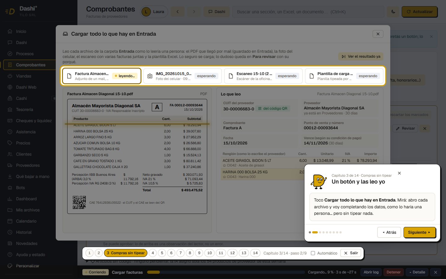Open Inicio from the sidebar
Screen dimensions: 446x279
(x=21, y=31)
